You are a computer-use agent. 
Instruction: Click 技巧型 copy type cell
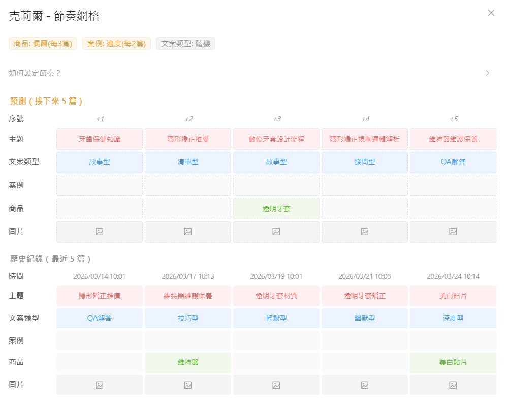pos(188,318)
